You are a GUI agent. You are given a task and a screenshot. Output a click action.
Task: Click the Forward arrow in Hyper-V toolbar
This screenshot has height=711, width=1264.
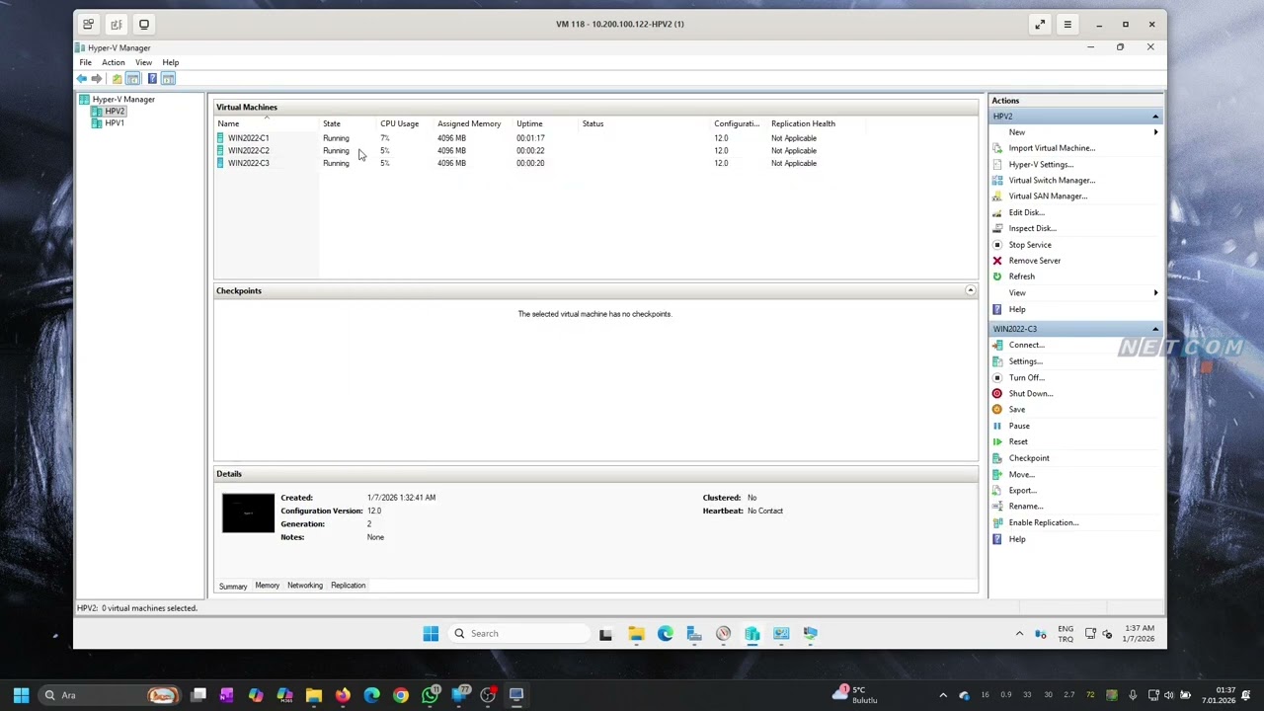(x=97, y=79)
